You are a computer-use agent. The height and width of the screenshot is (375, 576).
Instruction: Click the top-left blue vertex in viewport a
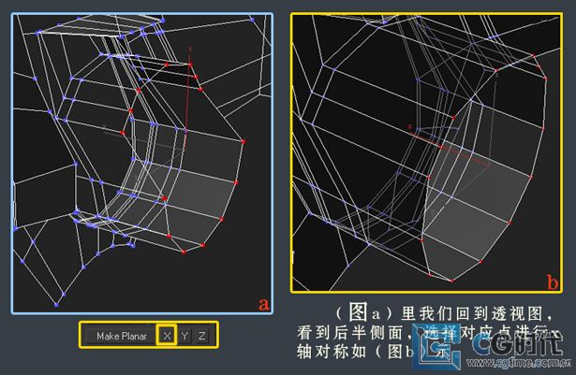(37, 33)
